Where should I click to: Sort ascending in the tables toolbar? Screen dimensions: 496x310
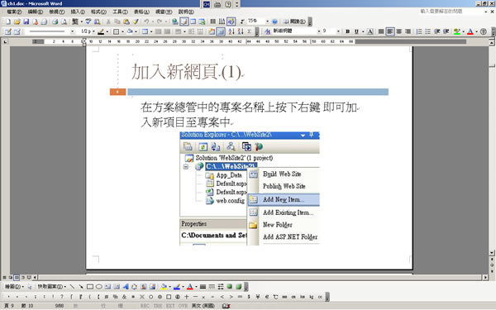tap(231, 31)
